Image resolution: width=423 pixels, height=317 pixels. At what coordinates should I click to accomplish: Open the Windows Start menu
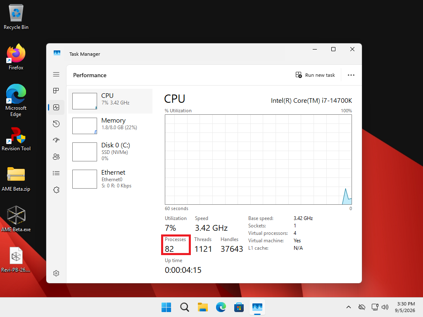pos(166,307)
